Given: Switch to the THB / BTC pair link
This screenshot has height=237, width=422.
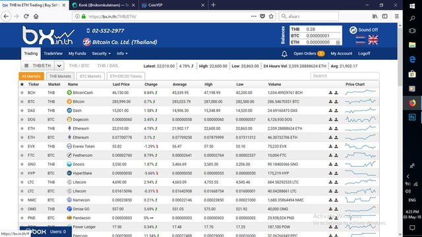Looking at the screenshot, I should 79,66.
